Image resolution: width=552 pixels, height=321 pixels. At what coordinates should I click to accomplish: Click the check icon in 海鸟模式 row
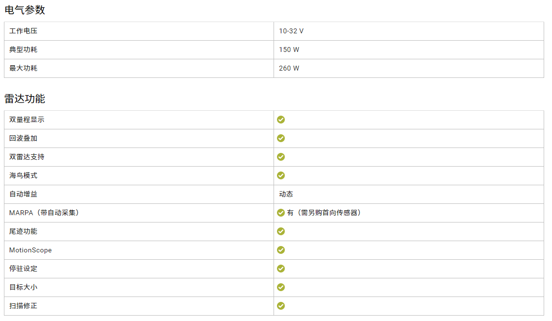pyautogui.click(x=281, y=175)
